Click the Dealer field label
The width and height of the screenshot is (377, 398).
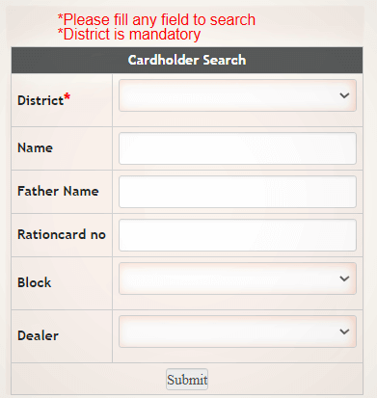(38, 335)
